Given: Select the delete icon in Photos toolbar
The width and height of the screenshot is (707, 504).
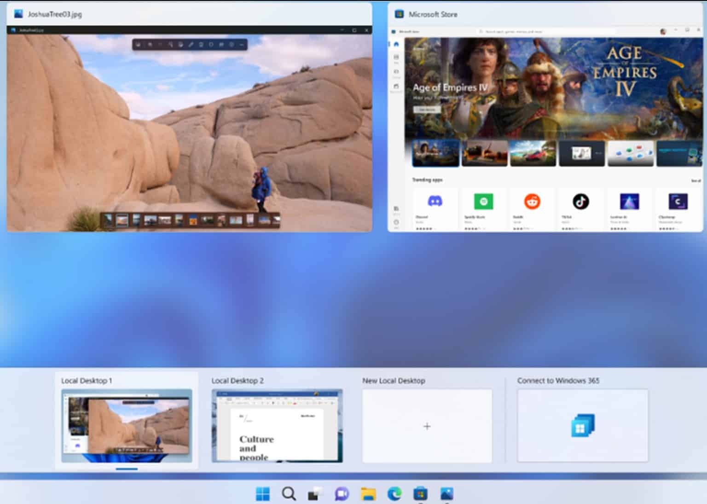Looking at the screenshot, I should tap(201, 44).
